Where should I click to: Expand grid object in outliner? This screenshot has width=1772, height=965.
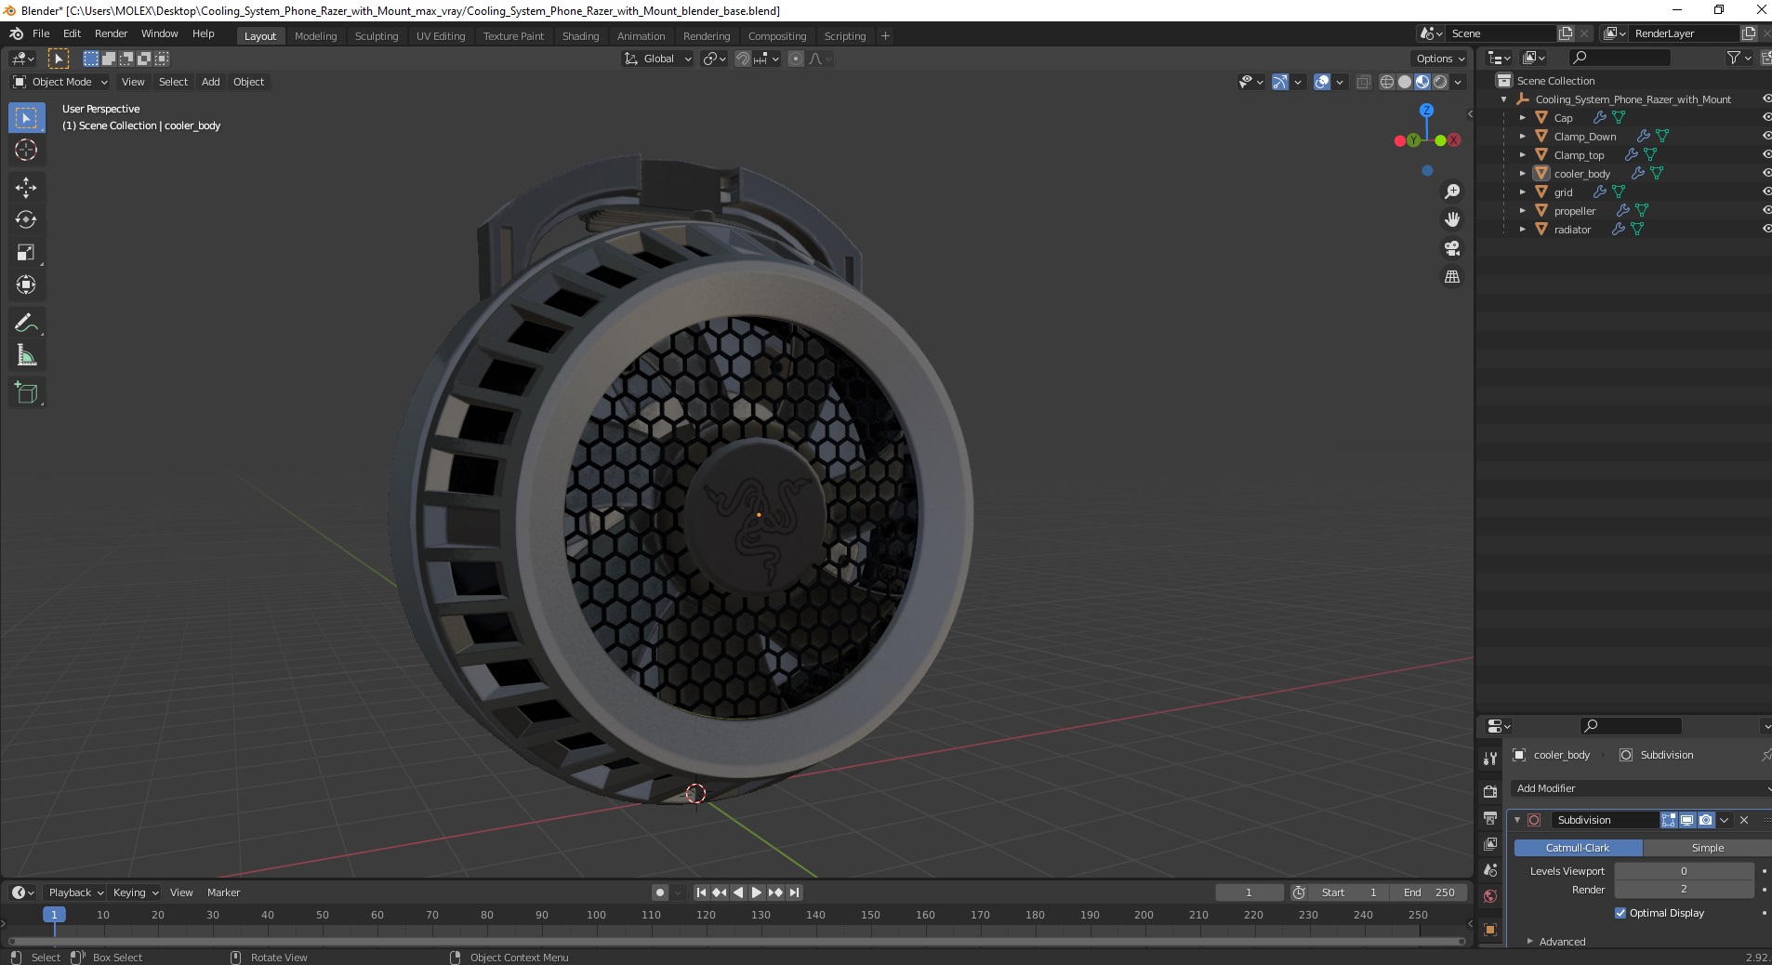[1523, 192]
